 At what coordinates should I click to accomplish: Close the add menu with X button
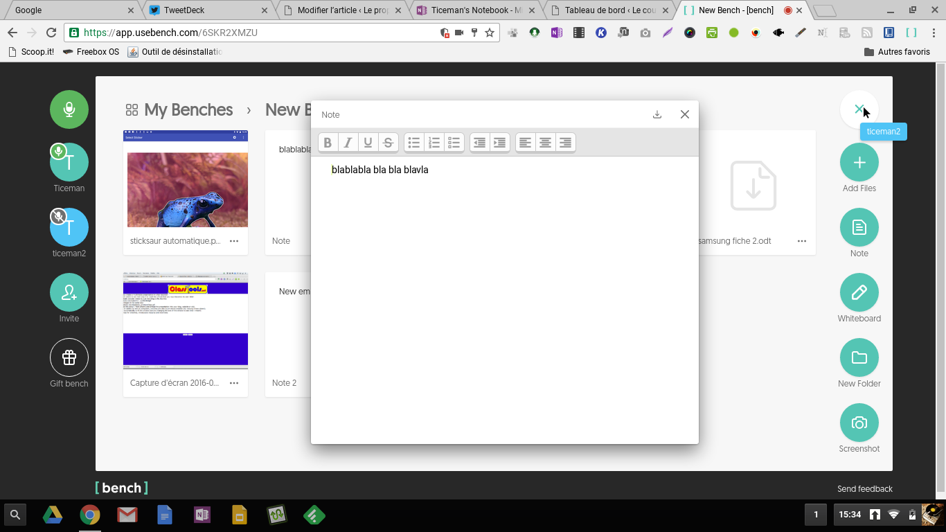[x=859, y=109]
